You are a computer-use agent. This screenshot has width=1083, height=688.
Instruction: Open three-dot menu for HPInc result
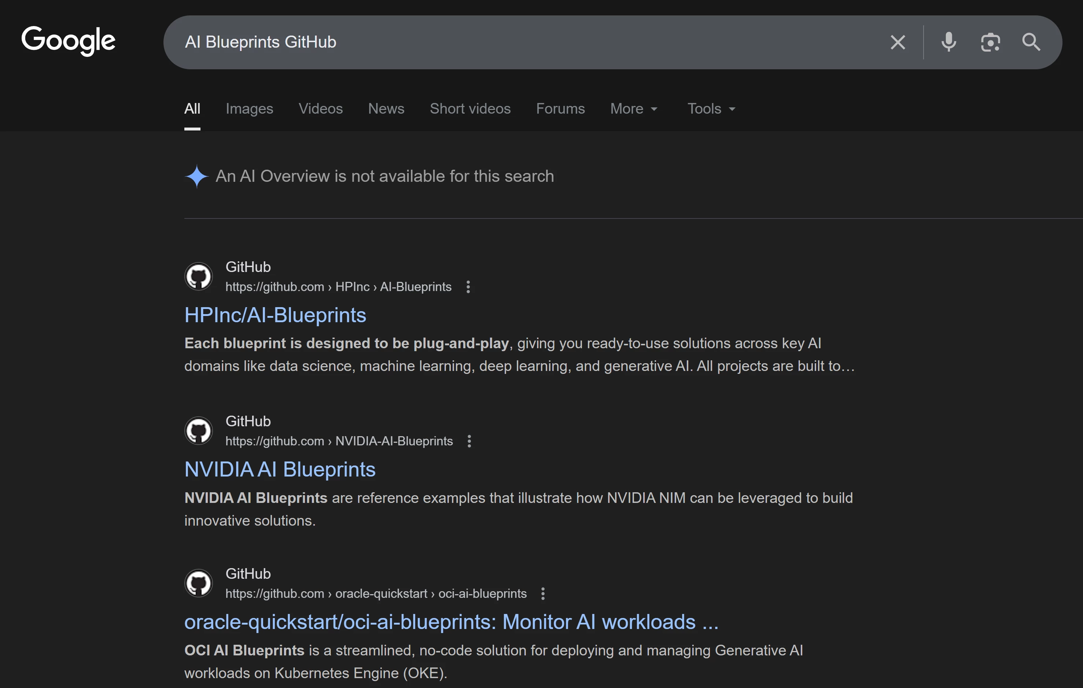coord(468,287)
